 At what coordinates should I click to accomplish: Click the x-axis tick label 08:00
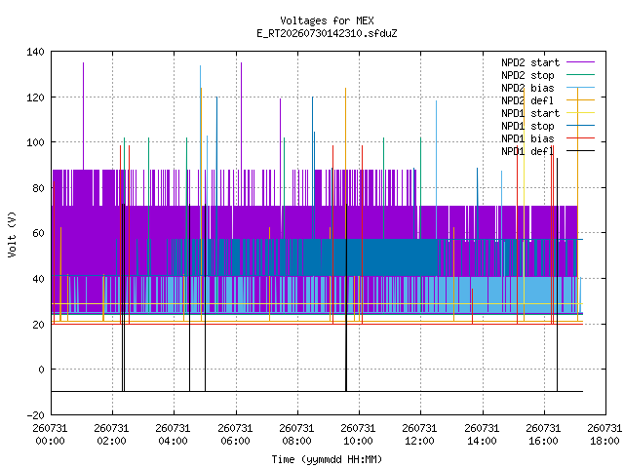click(296, 442)
